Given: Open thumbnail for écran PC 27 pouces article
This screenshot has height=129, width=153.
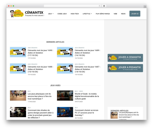Looking at the screenshot, I should click(65, 112).
